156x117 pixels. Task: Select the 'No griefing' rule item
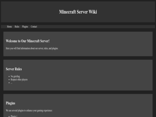coord(15,76)
